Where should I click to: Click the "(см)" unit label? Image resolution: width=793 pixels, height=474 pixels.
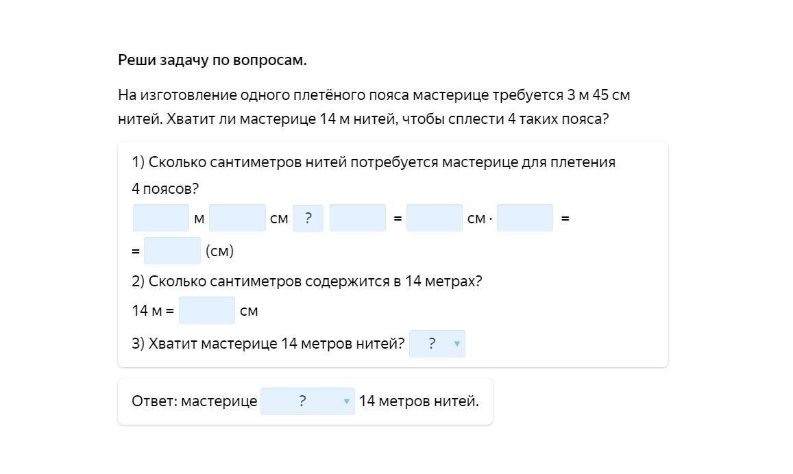(219, 251)
